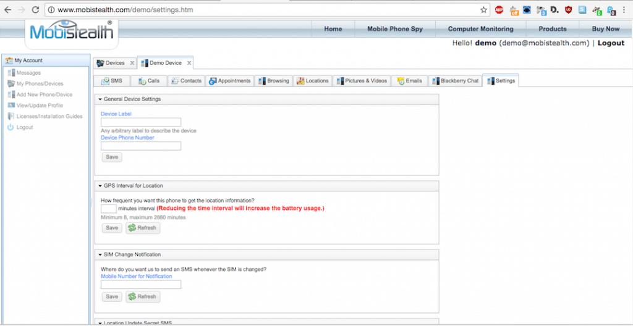Click the My Account panel header
The width and height of the screenshot is (633, 326).
click(x=46, y=60)
